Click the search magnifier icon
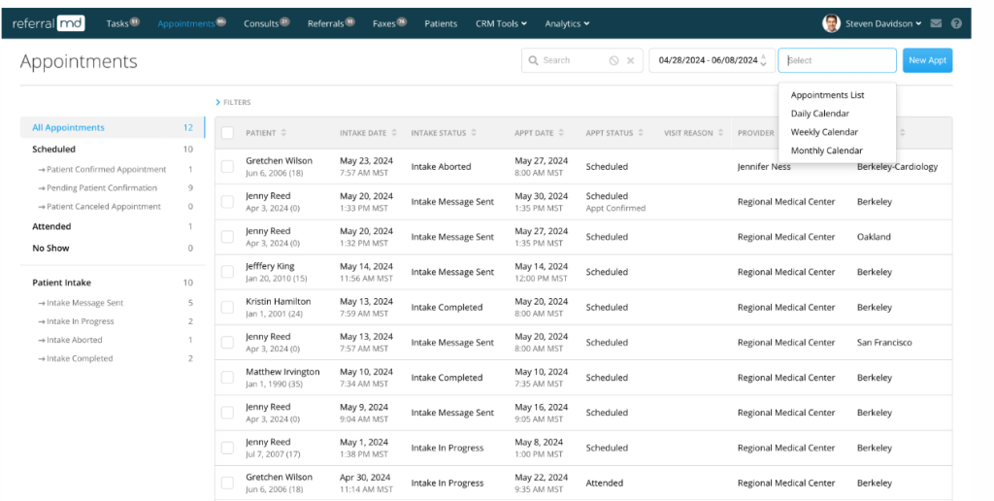 pos(534,60)
